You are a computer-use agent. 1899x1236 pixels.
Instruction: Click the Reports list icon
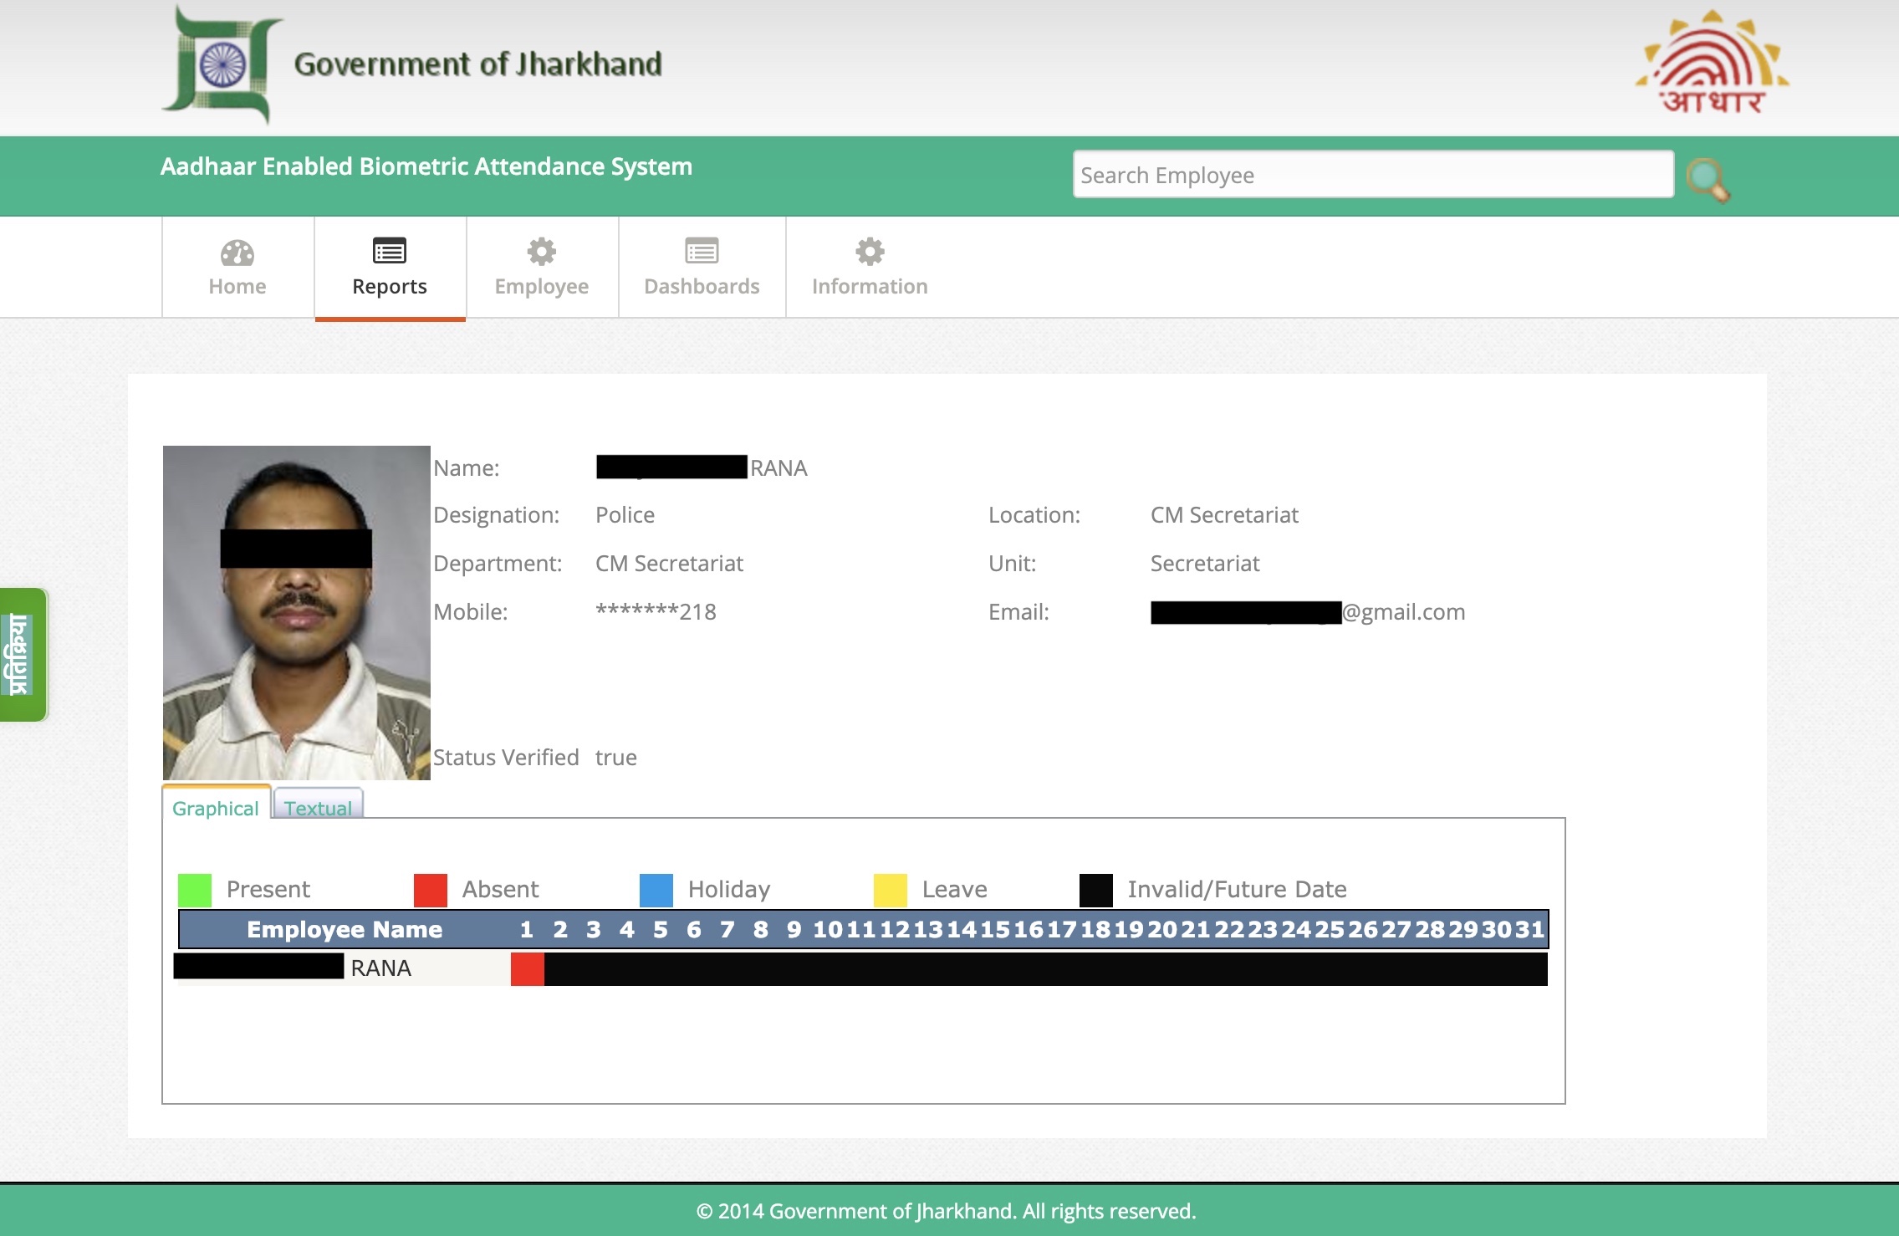390,251
